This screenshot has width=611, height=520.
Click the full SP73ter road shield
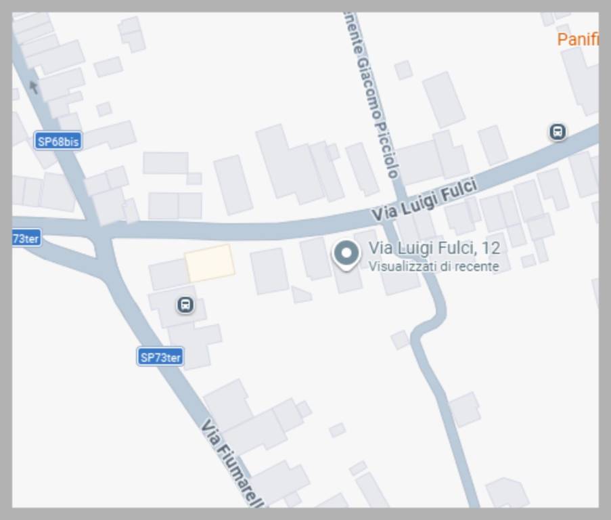click(x=160, y=357)
